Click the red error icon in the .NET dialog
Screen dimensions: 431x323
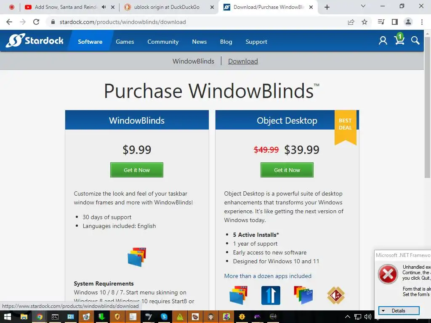(388, 274)
